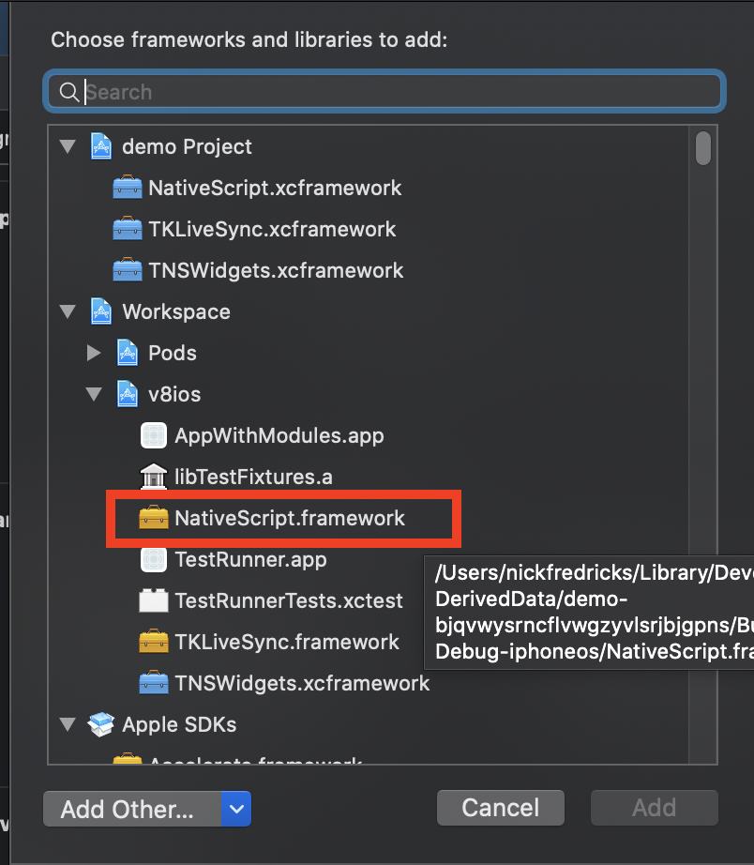Select TKLiveSync.framework under v8ios
754x865 pixels.
(287, 642)
